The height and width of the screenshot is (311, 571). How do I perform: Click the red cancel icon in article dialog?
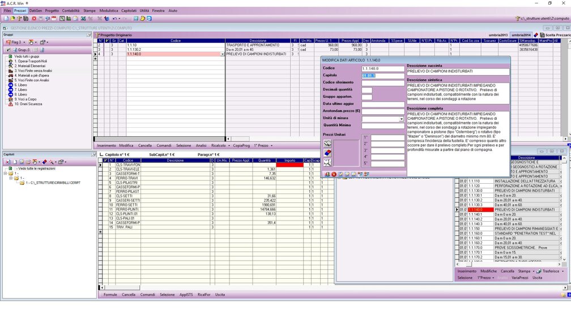click(x=334, y=175)
